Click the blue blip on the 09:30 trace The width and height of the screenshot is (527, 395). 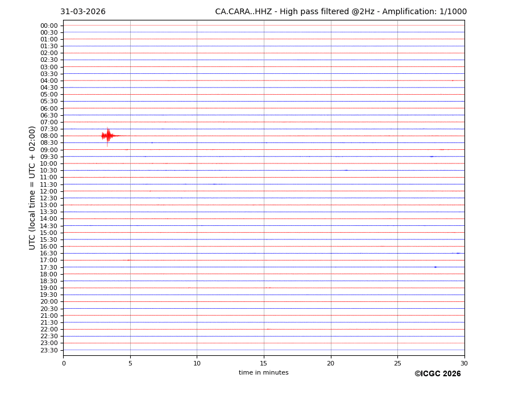tap(431, 156)
